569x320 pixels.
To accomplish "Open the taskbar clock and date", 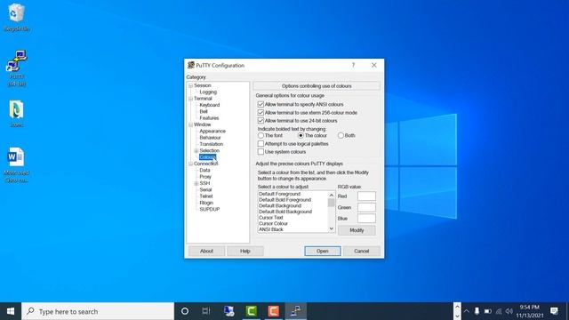I will (x=530, y=311).
